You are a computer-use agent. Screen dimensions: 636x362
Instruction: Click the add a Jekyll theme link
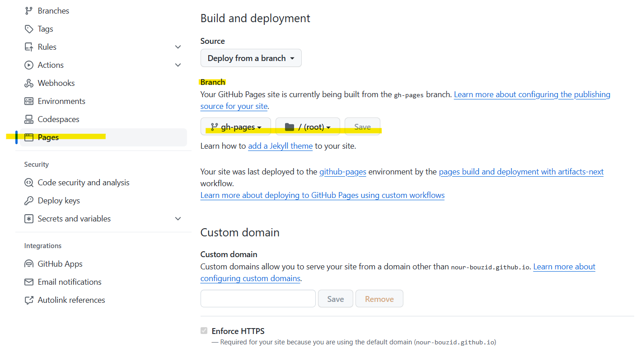click(280, 146)
